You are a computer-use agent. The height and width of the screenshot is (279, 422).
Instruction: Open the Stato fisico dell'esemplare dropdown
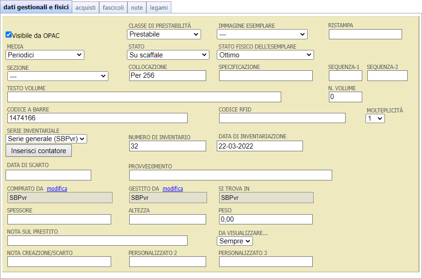(x=265, y=55)
